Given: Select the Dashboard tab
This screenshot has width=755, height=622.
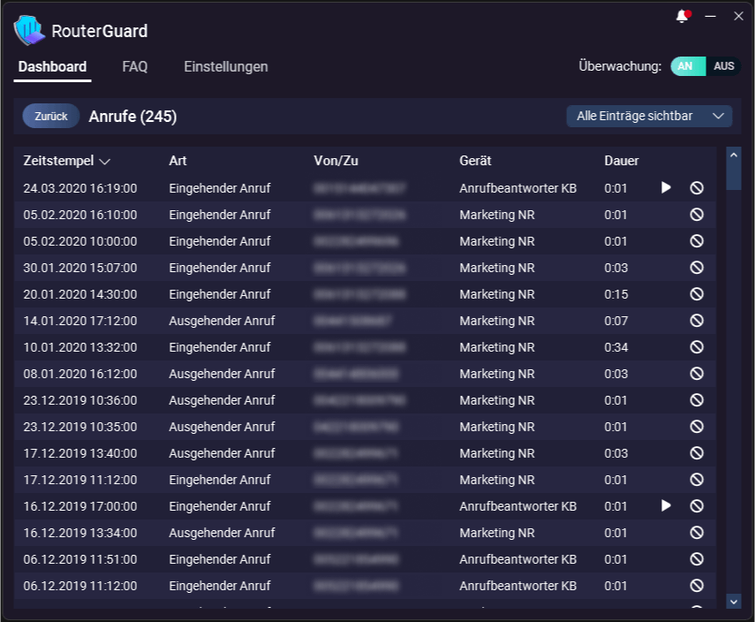Looking at the screenshot, I should point(51,66).
